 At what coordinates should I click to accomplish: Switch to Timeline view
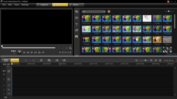[15, 61]
